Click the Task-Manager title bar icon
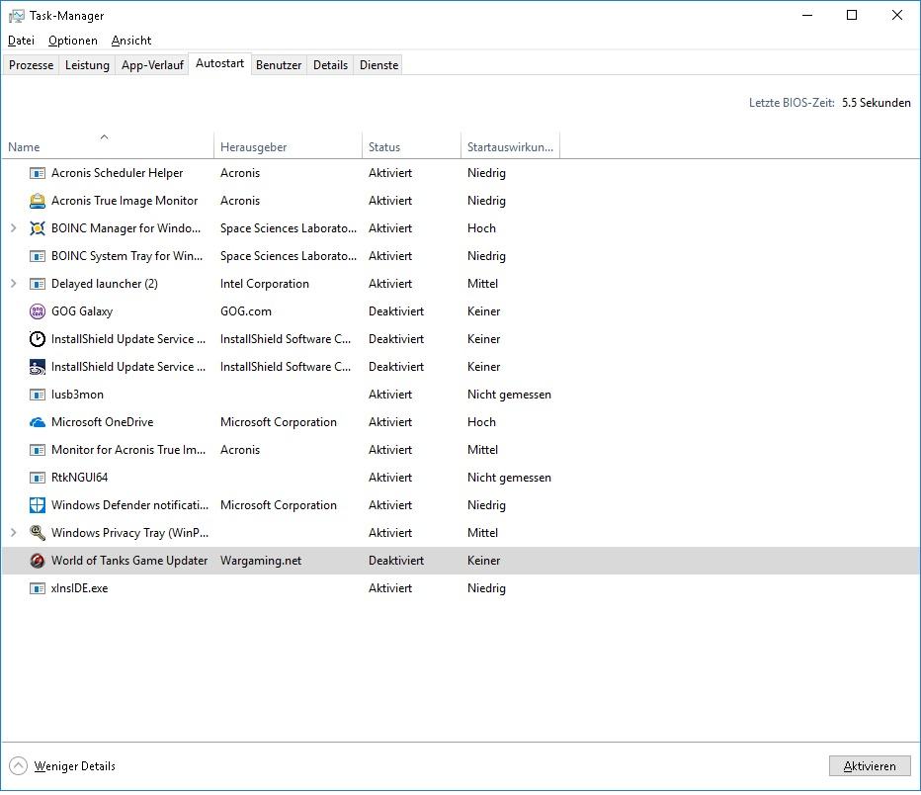This screenshot has height=795, width=921. tap(16, 16)
